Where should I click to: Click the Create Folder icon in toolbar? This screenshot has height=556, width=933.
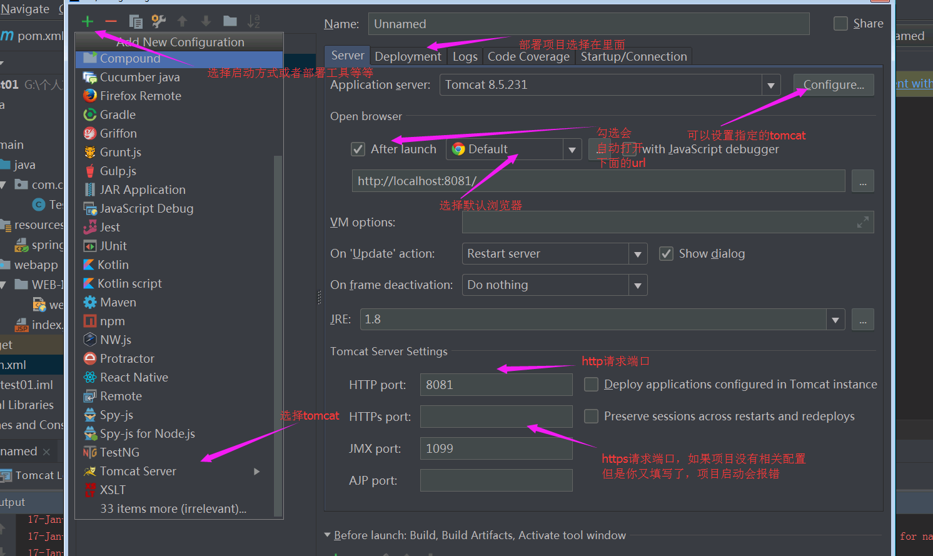click(230, 21)
